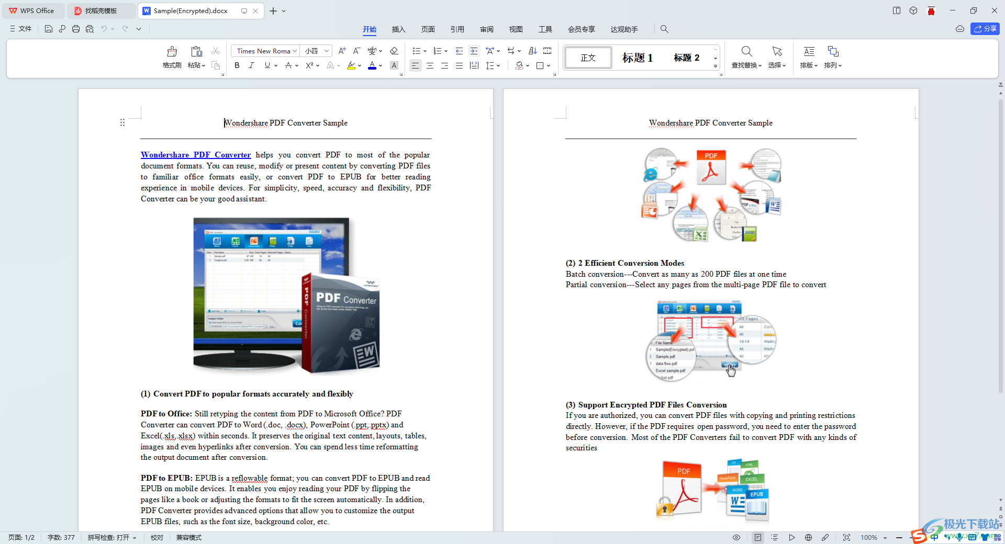
Task: Click the Select cursor icon
Action: tap(777, 51)
